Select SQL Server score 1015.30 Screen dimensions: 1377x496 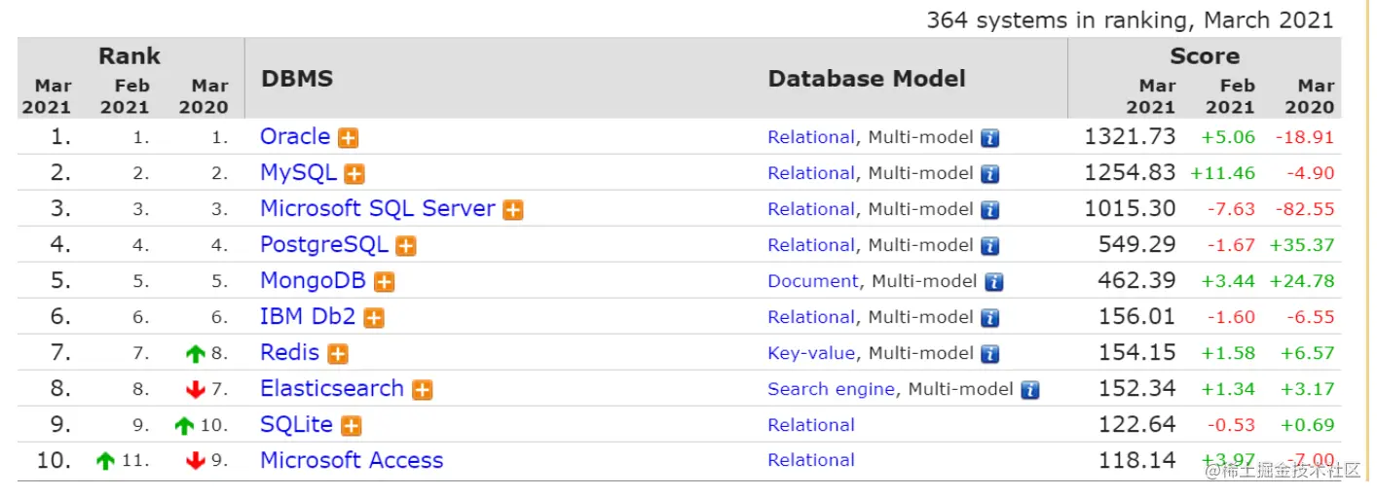[x=1130, y=209]
